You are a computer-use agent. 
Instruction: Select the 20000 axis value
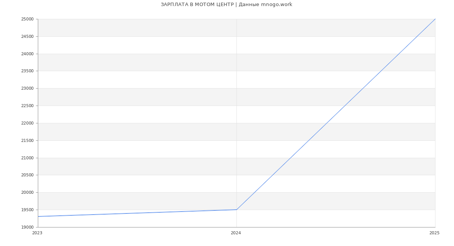tap(28, 193)
